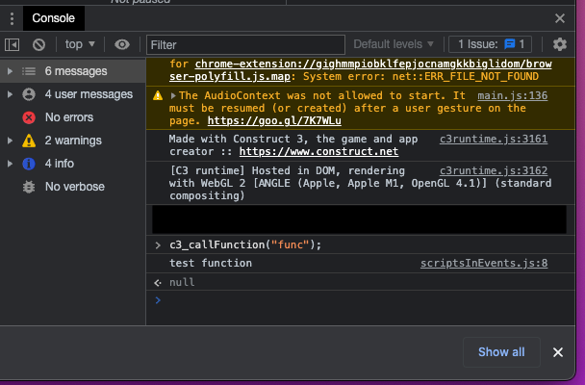Viewport: 585px width, 385px height.
Task: Create a live expression via eye icon
Action: [x=121, y=44]
